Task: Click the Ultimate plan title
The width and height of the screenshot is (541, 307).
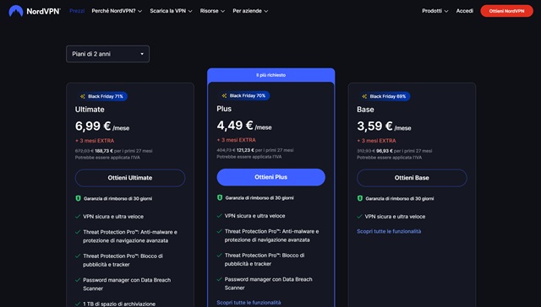Action: pyautogui.click(x=90, y=110)
